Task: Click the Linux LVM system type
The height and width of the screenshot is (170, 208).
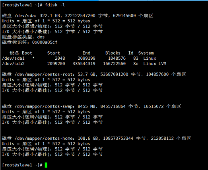Action: 155,64
